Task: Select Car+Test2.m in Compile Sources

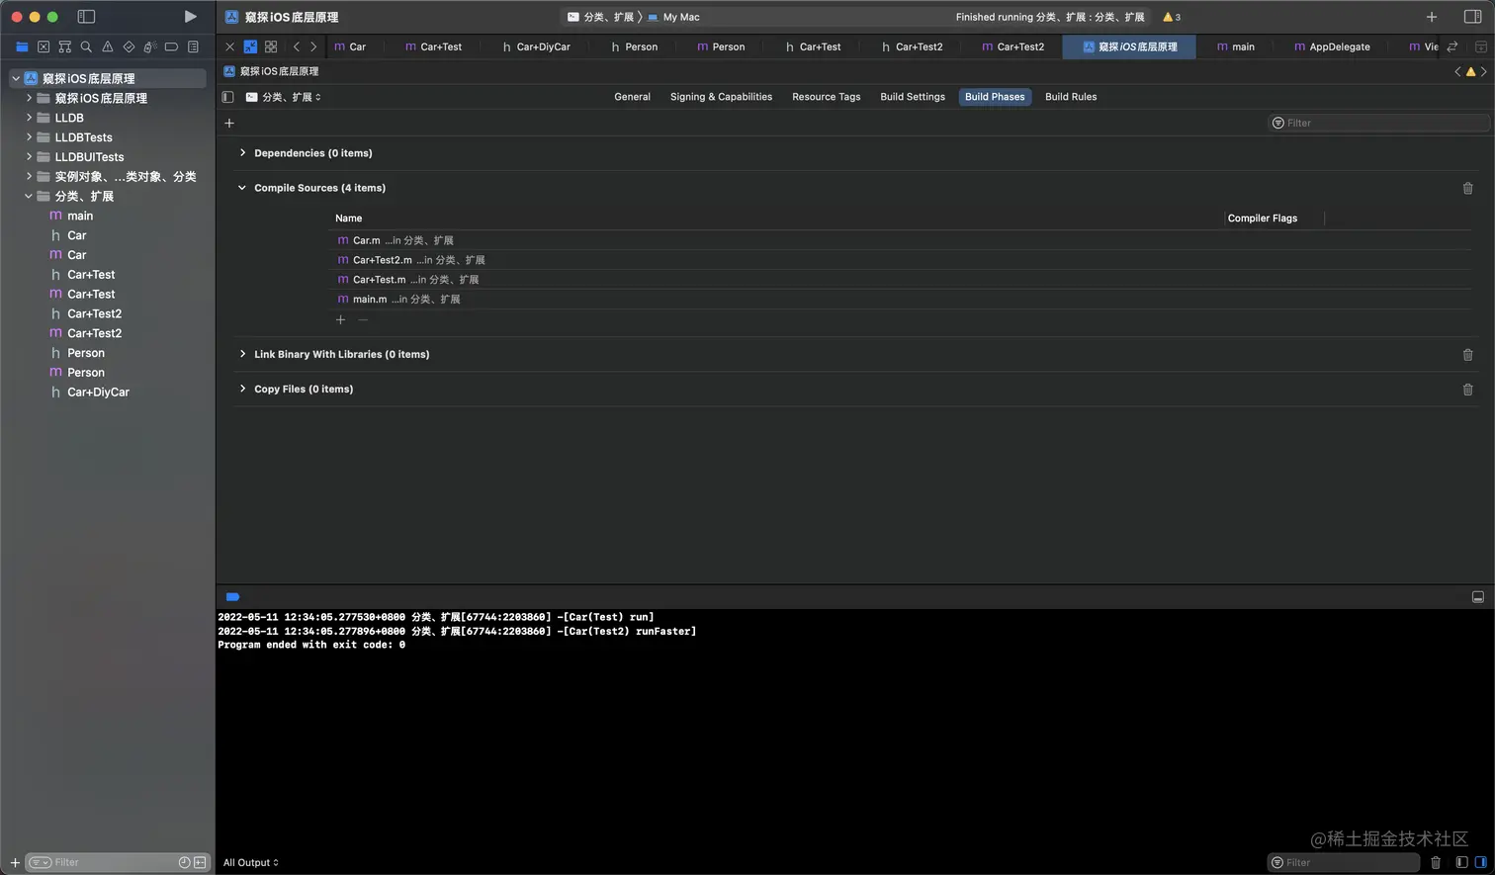Action: click(x=410, y=260)
